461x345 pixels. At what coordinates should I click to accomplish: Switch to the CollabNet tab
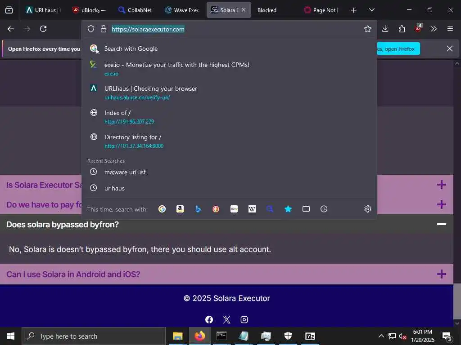click(135, 10)
